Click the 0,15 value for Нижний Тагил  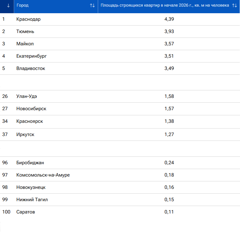click(169, 200)
